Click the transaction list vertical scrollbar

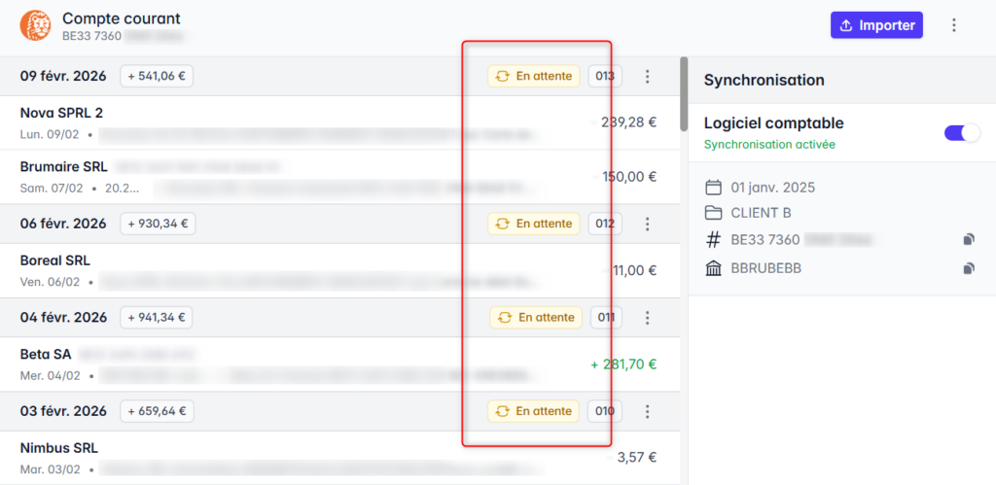684,87
